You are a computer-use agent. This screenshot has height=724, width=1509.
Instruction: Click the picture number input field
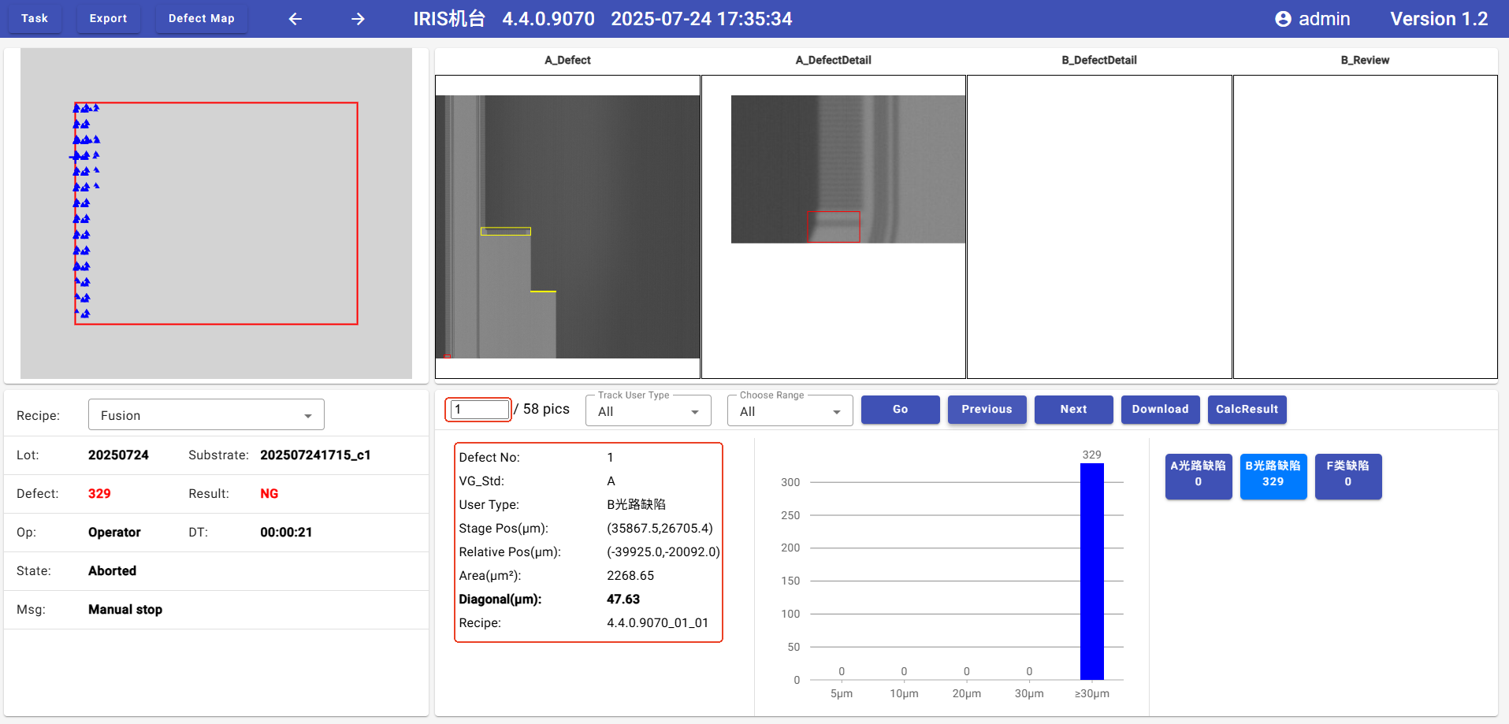point(479,410)
